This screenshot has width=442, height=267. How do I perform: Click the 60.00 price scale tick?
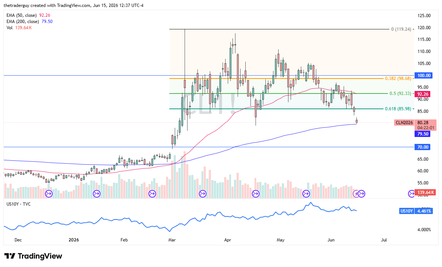(422, 171)
